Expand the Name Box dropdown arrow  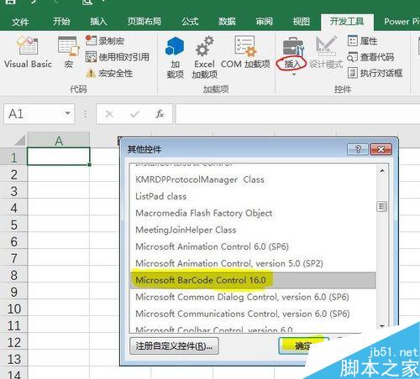(x=67, y=113)
